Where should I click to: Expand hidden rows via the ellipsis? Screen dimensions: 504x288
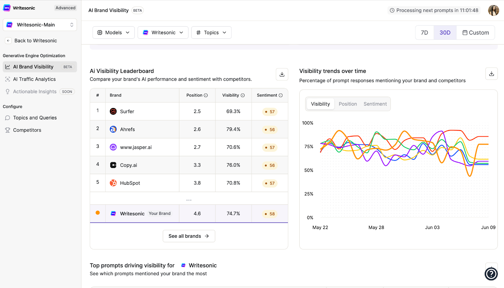point(189,200)
